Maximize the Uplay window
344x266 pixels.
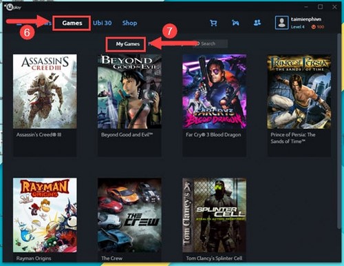[x=320, y=7]
